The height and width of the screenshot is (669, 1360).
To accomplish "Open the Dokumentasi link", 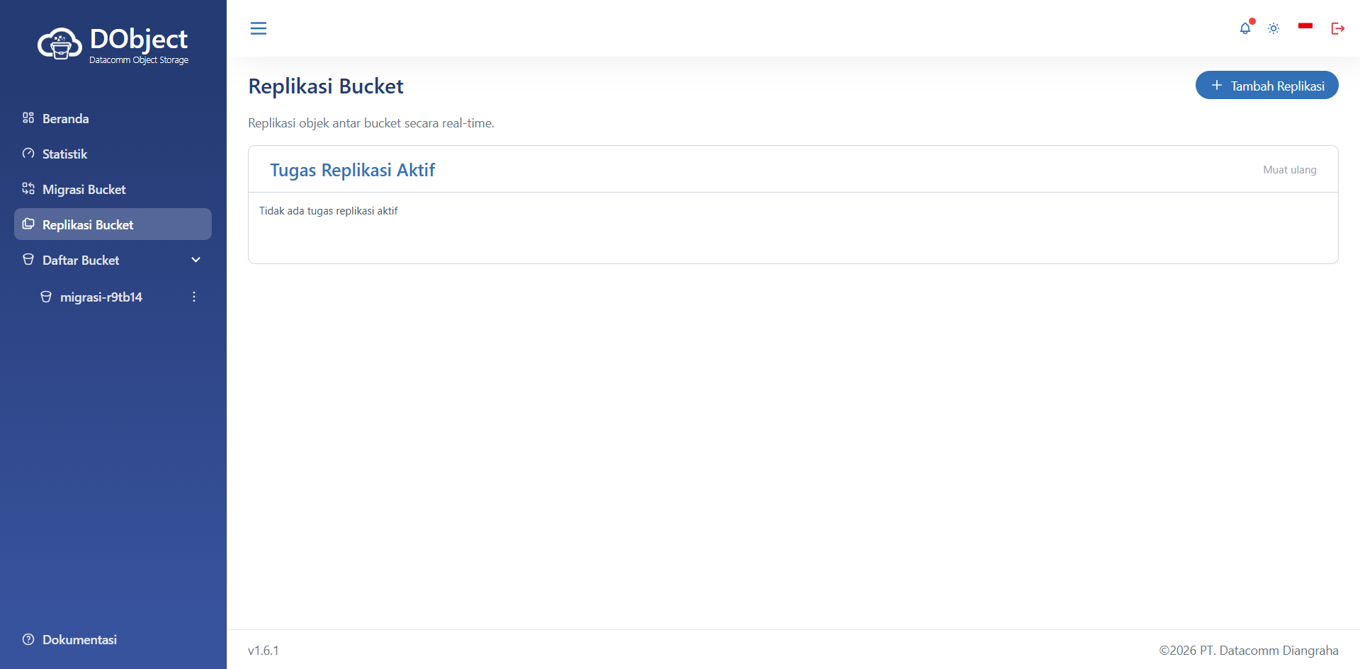I will click(x=79, y=639).
